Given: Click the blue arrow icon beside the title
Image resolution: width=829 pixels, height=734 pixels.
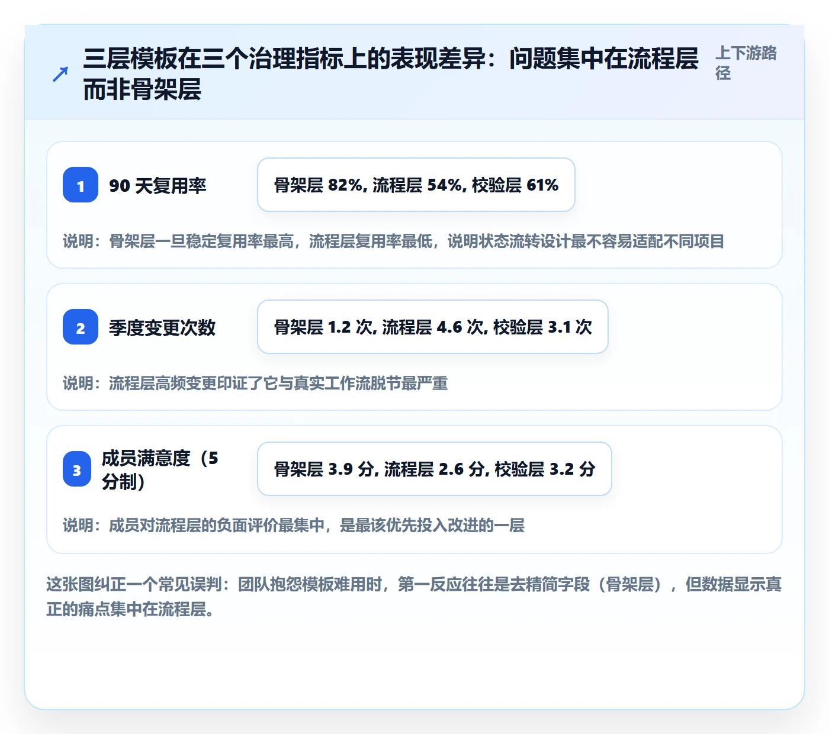Looking at the screenshot, I should coord(60,74).
